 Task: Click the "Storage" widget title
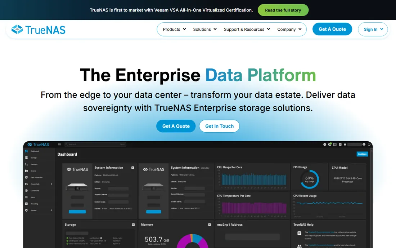70,225
